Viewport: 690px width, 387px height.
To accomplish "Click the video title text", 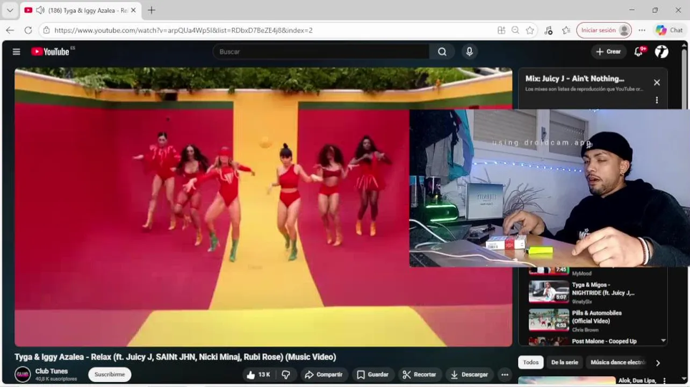I will click(x=175, y=357).
